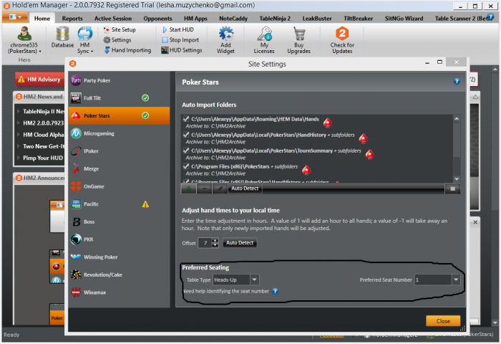Switch to the LeakBuster tab
The image size is (501, 344).
click(317, 19)
